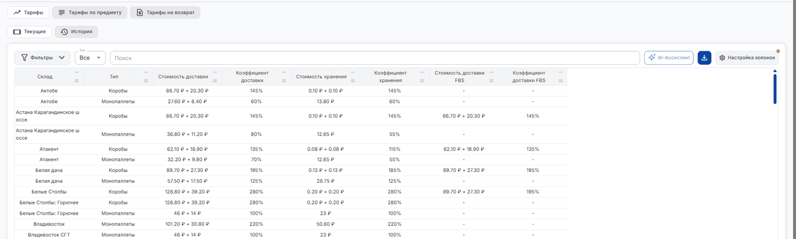Open the Тип selector showing Все
The image size is (796, 239).
pos(90,58)
